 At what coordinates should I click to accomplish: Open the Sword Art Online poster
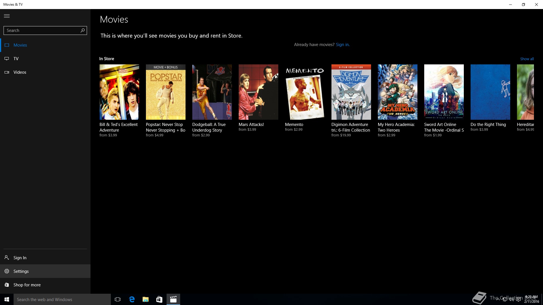(444, 92)
